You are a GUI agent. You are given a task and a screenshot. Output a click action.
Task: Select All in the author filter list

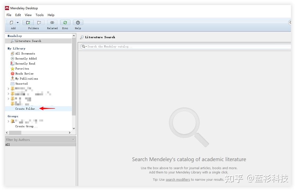40,144
